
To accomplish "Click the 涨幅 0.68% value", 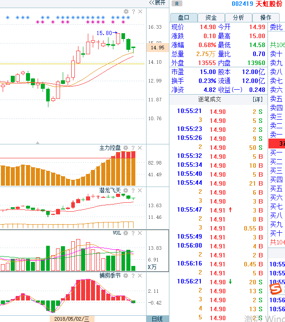I will click(x=207, y=45).
